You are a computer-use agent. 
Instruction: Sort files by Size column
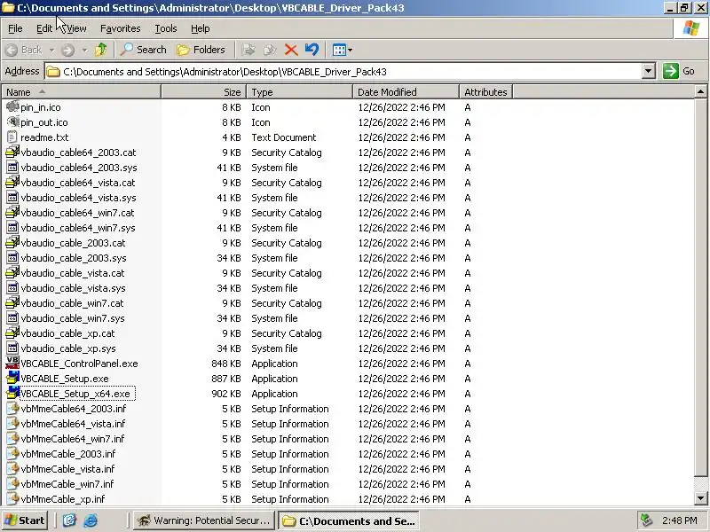tap(203, 92)
